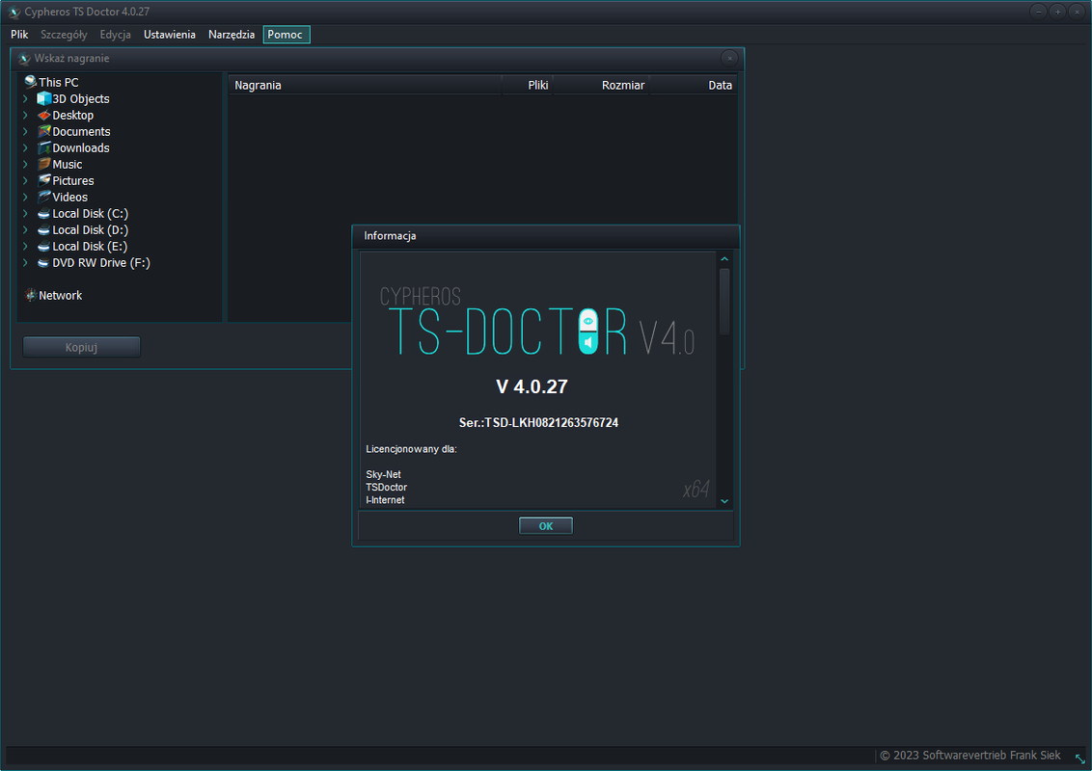Close the Wskaż nagranie panel

729,59
